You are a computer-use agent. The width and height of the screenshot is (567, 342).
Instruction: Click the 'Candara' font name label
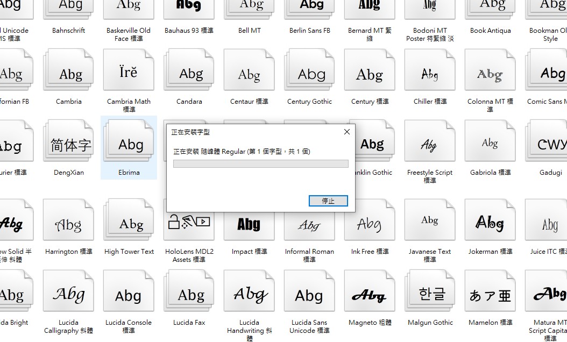(x=189, y=102)
